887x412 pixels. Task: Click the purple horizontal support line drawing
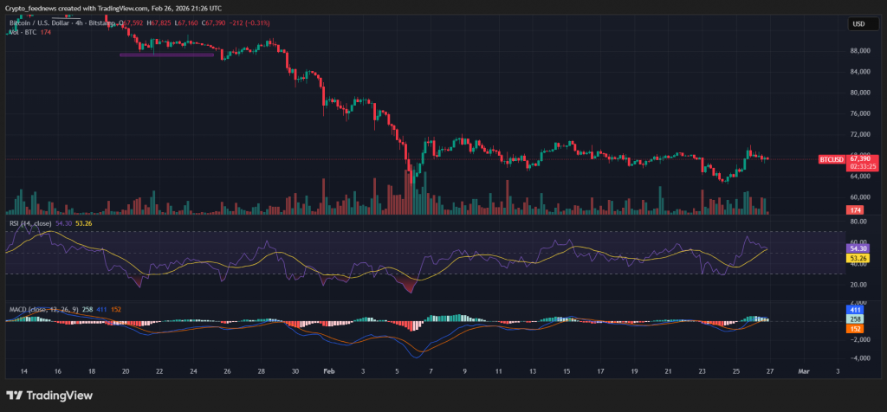(x=166, y=55)
